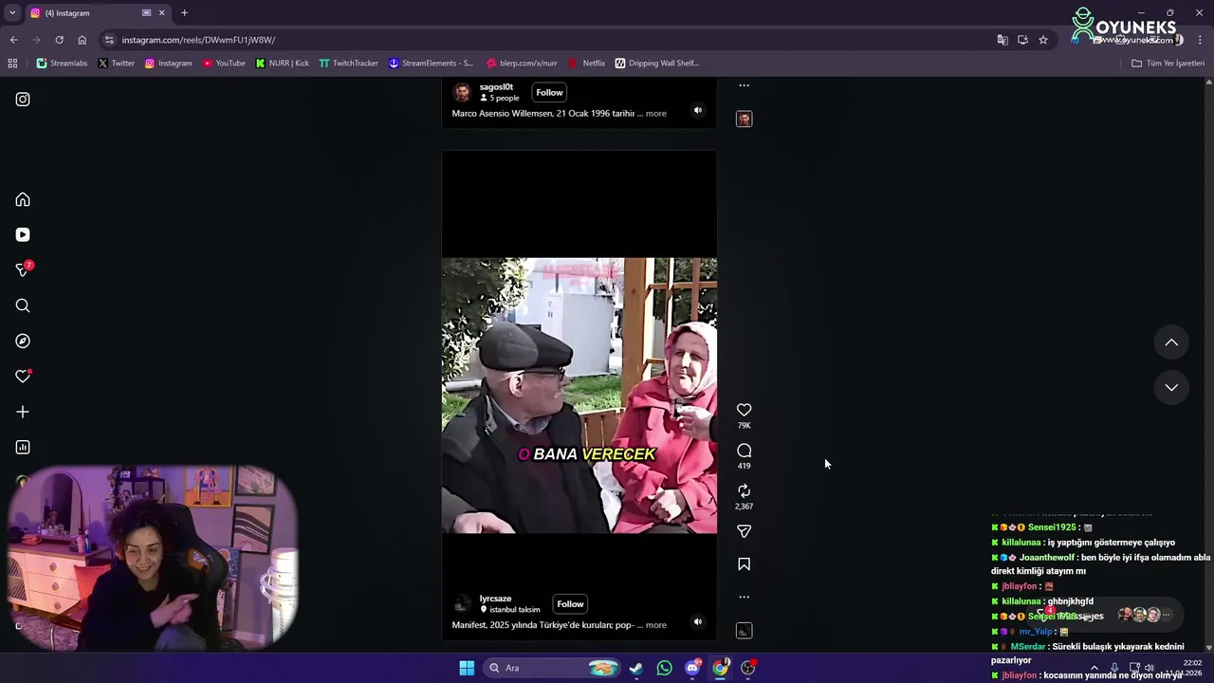This screenshot has height=683, width=1214.
Task: Open Windows Start menu
Action: tap(467, 668)
